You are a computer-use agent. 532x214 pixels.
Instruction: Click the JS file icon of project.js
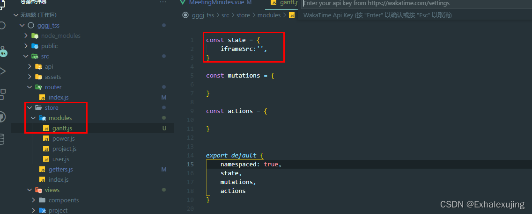46,149
